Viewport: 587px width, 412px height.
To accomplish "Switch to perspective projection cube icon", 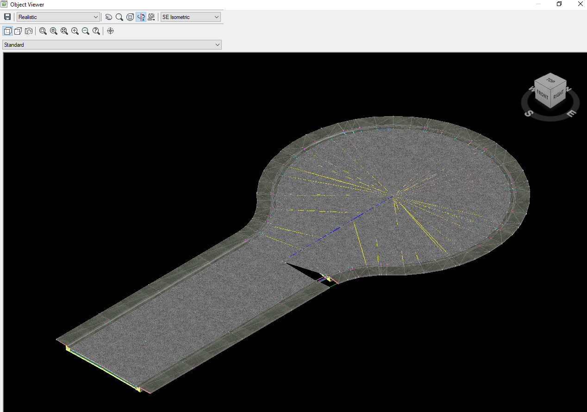I will pyautogui.click(x=18, y=31).
